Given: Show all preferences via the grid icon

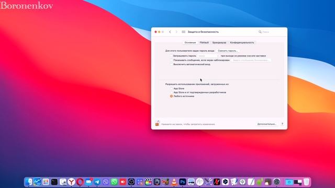Looking at the screenshot, I should (183, 32).
